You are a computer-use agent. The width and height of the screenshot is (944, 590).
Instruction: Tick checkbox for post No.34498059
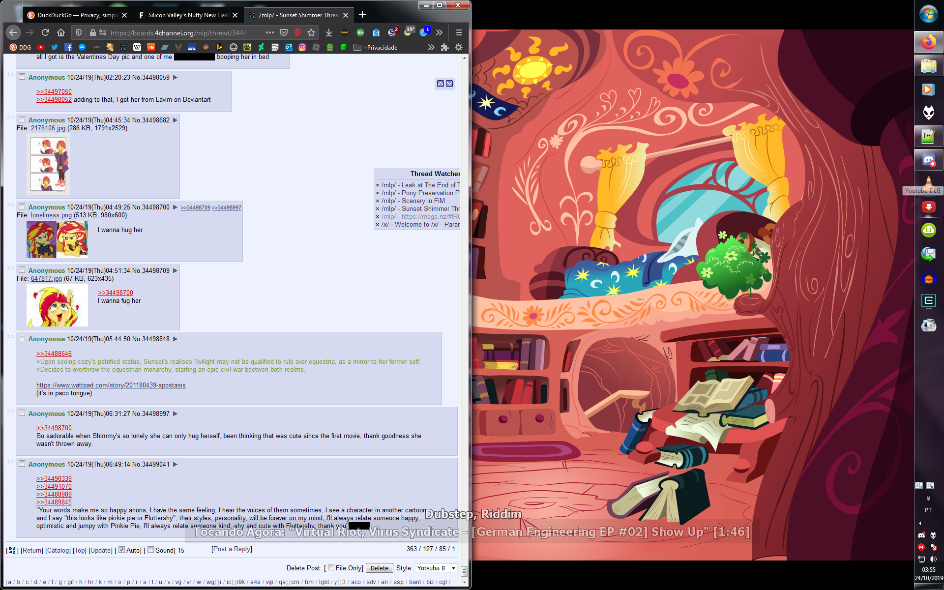pos(22,77)
